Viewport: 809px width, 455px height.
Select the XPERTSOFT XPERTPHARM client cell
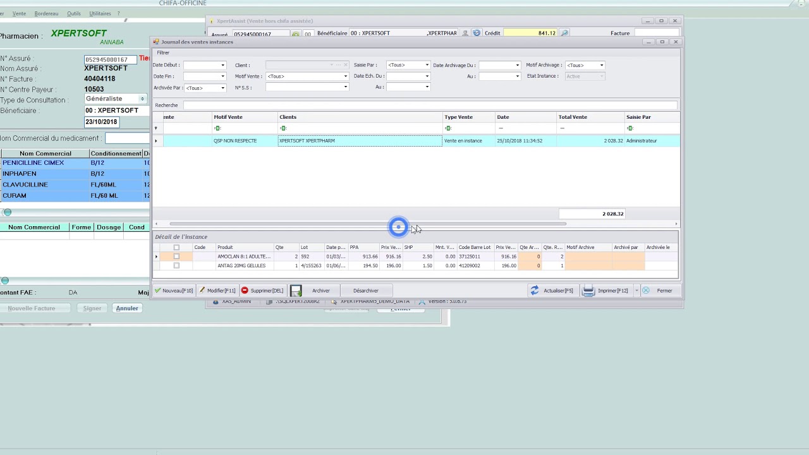pos(360,141)
